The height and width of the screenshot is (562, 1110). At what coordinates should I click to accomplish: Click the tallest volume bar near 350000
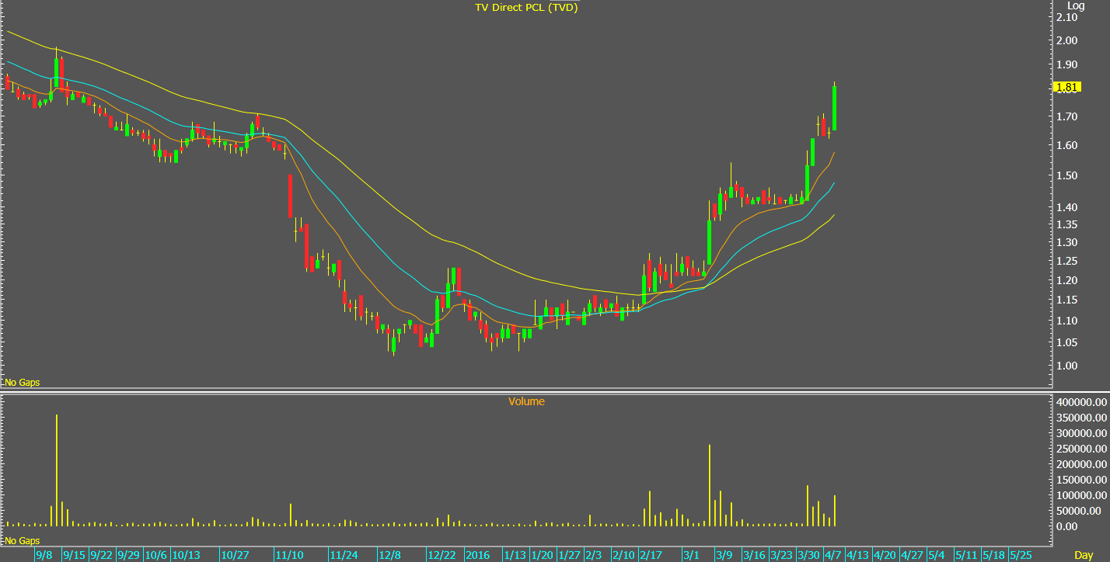tap(57, 470)
